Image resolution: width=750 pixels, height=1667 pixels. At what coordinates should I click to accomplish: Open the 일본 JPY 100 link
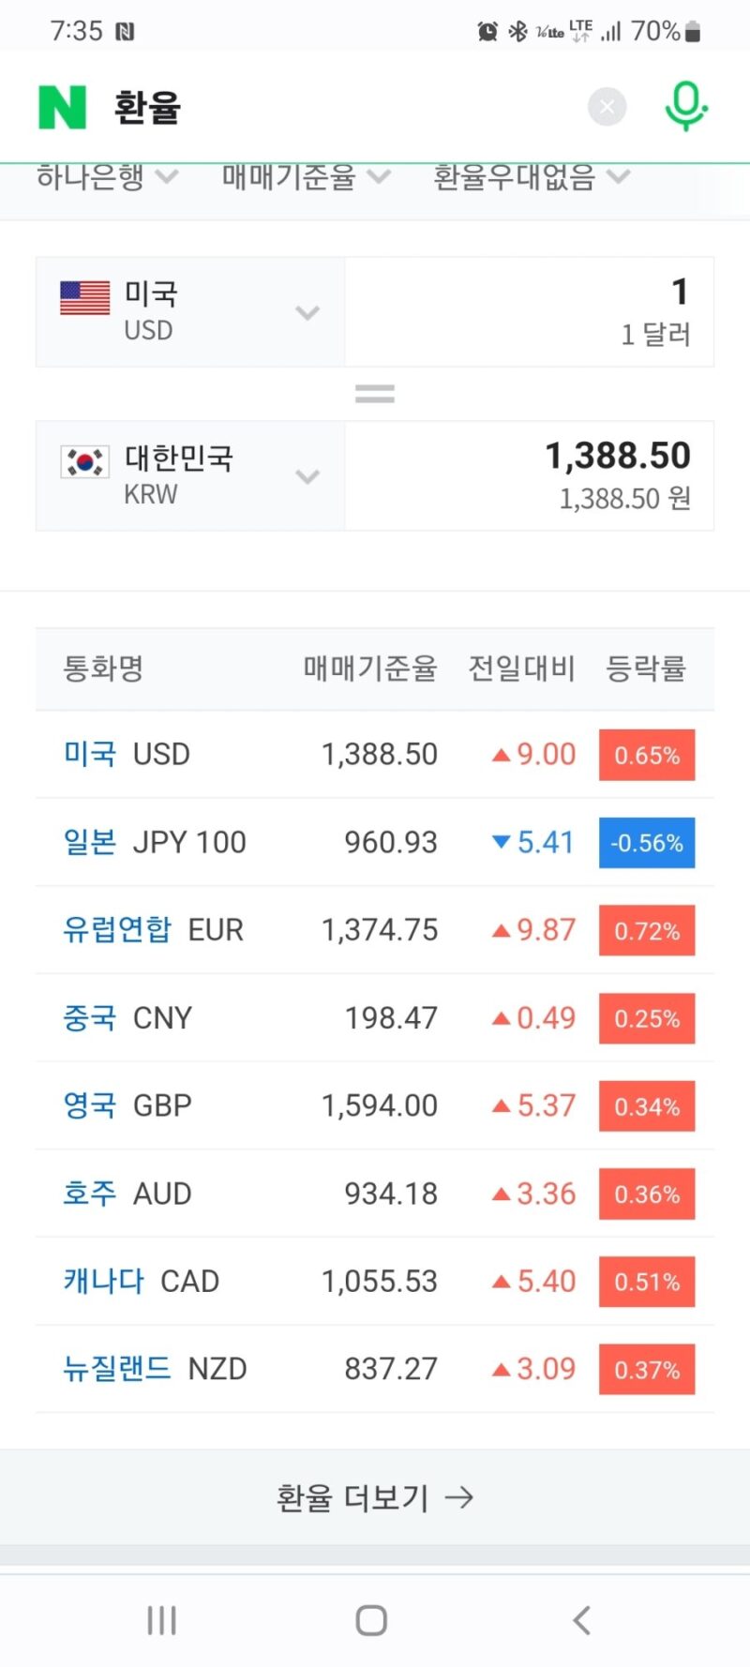[x=155, y=842]
